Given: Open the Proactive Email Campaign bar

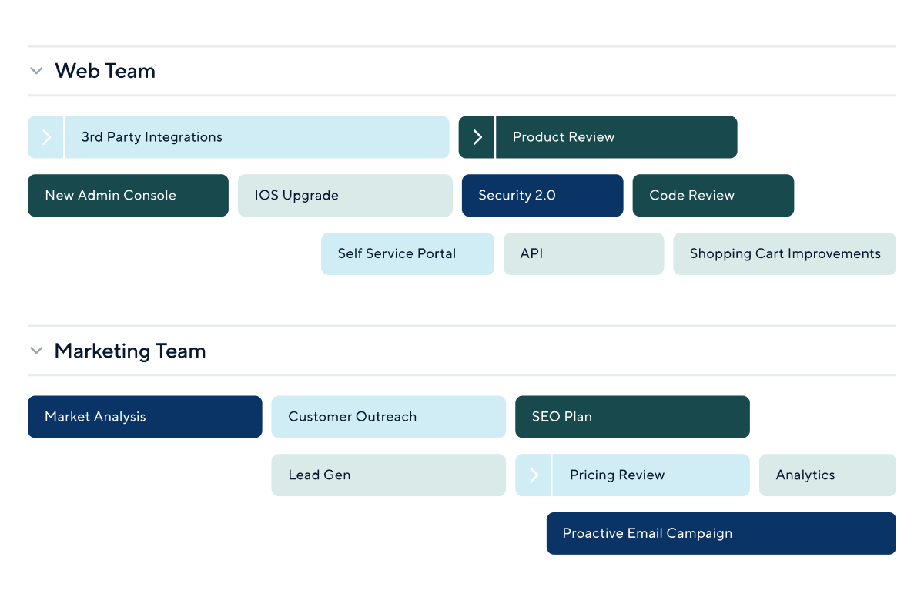Looking at the screenshot, I should [721, 533].
